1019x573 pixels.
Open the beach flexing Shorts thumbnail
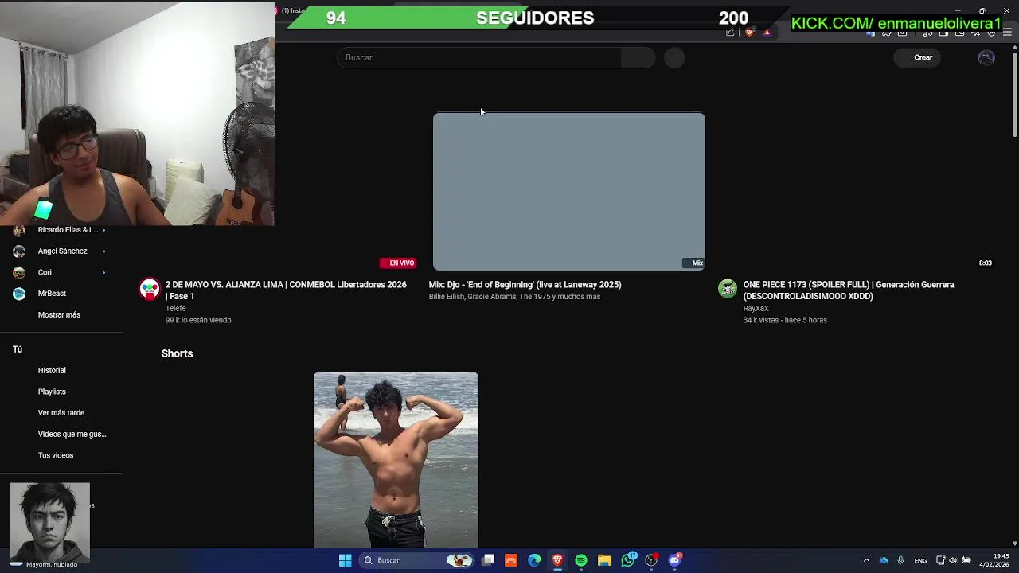396,460
